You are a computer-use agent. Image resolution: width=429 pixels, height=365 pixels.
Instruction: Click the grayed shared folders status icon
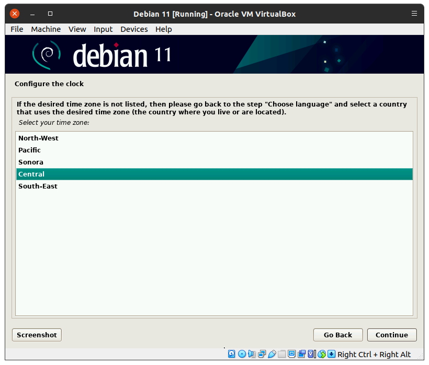pos(281,354)
